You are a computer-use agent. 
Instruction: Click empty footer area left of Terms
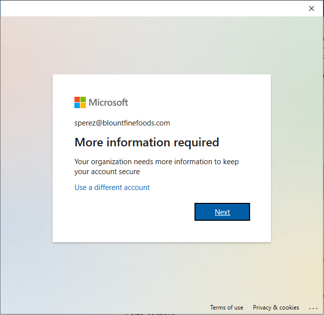pyautogui.click(x=99, y=308)
